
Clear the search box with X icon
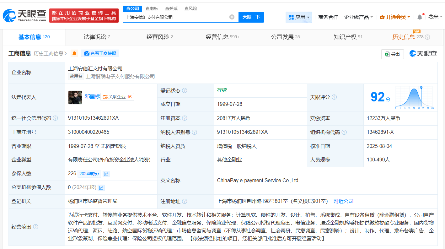pos(232,17)
